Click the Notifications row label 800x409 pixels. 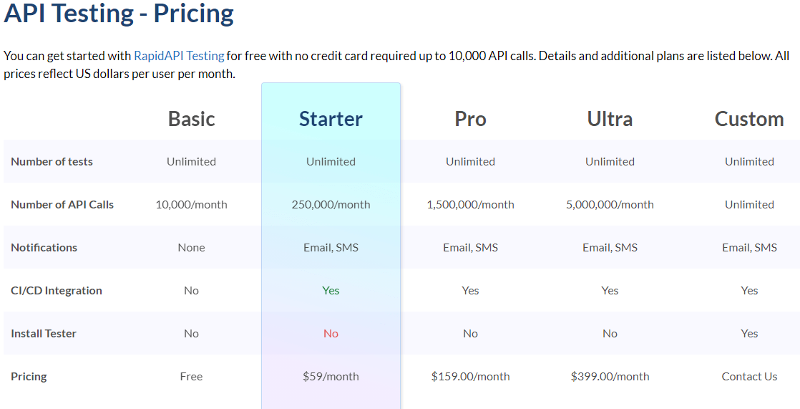(44, 248)
